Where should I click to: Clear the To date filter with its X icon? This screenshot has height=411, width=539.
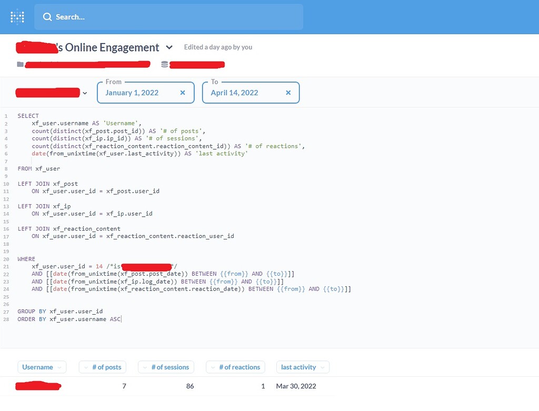(x=288, y=93)
